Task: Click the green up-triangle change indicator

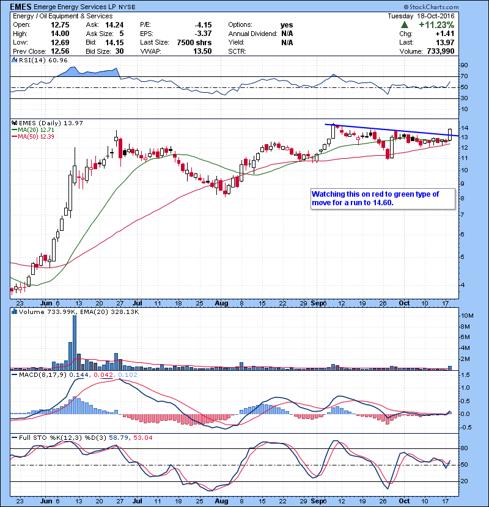Action: point(404,25)
